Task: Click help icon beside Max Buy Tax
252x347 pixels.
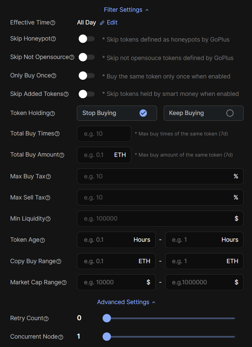Action: point(48,177)
